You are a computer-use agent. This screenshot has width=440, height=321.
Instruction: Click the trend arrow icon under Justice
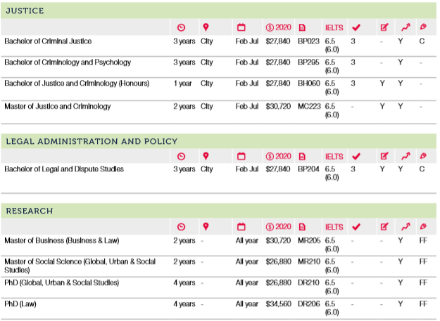tap(404, 27)
